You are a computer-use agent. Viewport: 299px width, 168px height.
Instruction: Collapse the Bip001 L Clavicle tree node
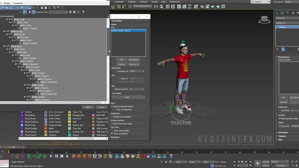tap(13, 61)
